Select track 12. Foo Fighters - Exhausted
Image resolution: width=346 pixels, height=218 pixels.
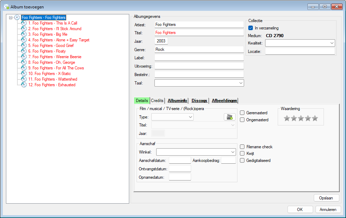tap(52, 85)
